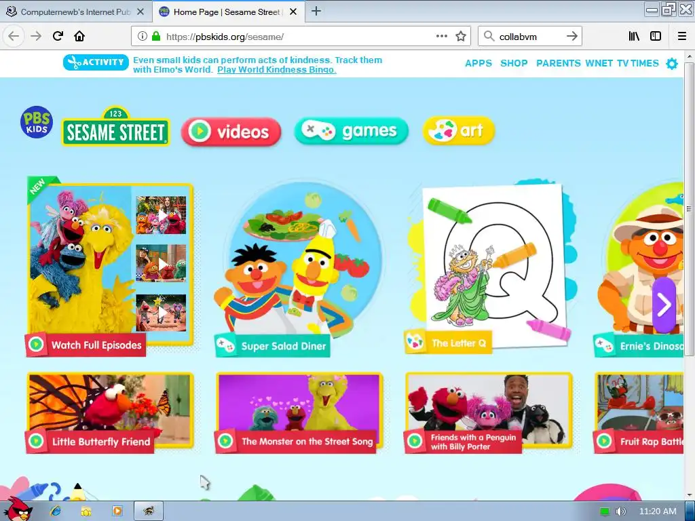This screenshot has height=521, width=695.
Task: Open a new browser tab
Action: (316, 11)
